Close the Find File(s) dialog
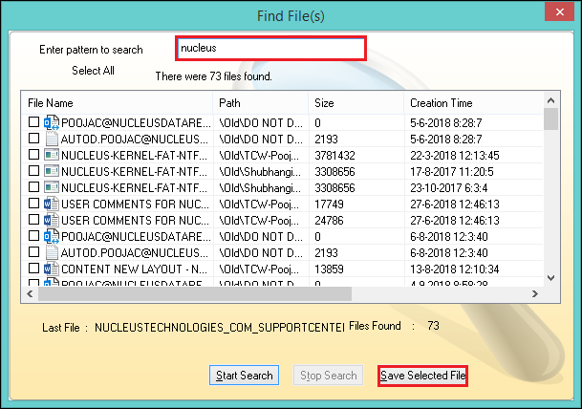This screenshot has width=582, height=409. pos(560,12)
